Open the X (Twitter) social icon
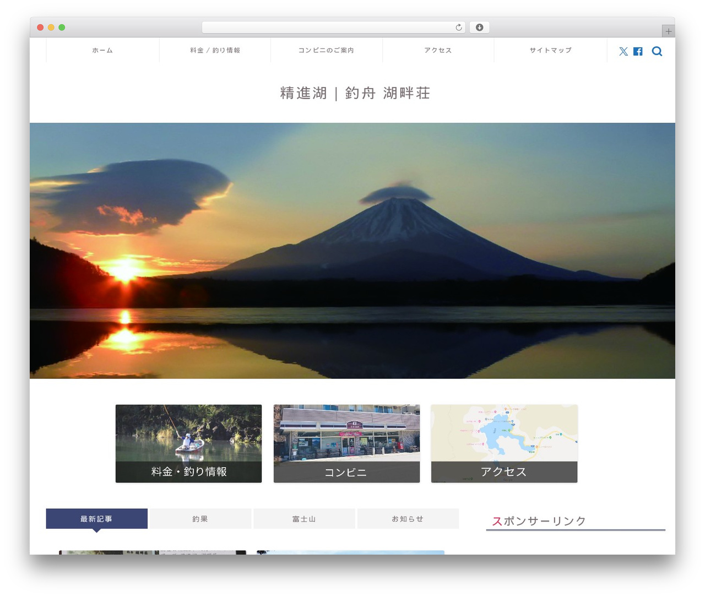 click(x=623, y=51)
